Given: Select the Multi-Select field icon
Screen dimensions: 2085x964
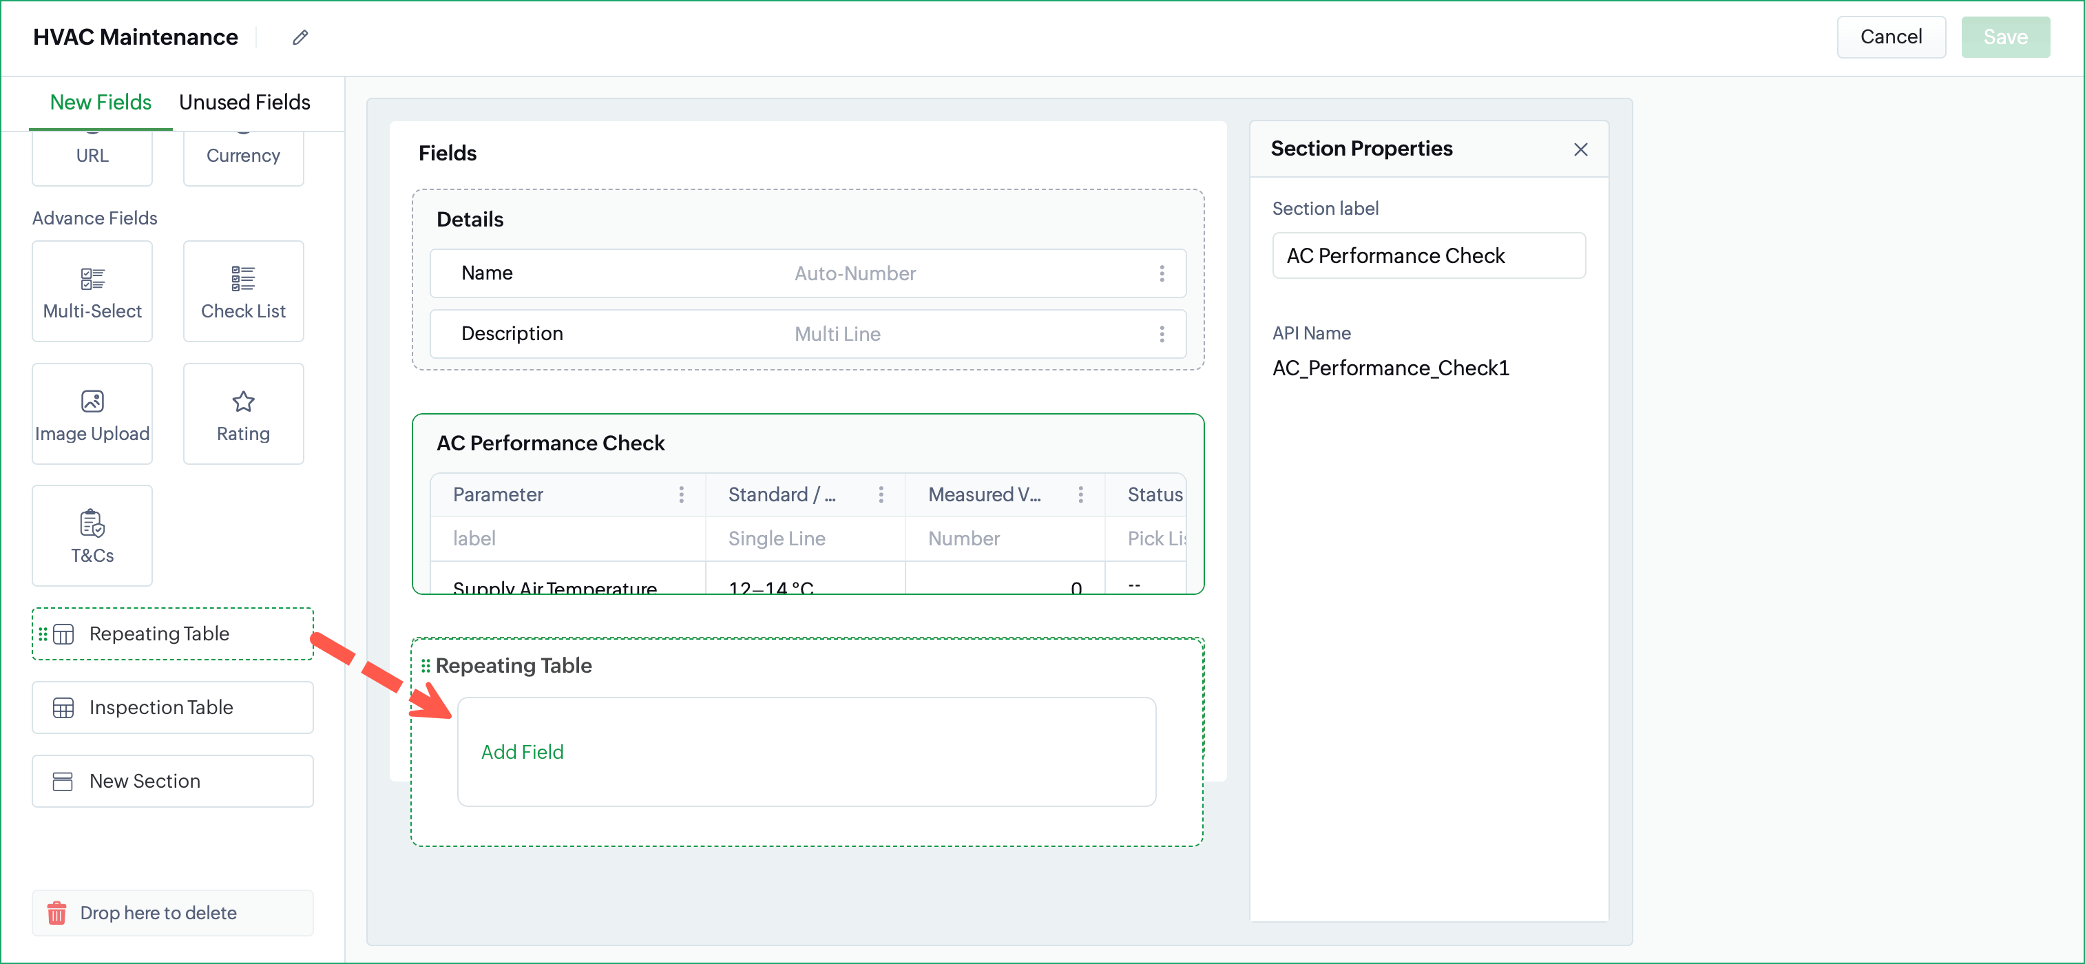Looking at the screenshot, I should [92, 278].
